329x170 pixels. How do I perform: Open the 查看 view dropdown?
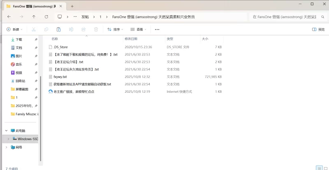139,30
